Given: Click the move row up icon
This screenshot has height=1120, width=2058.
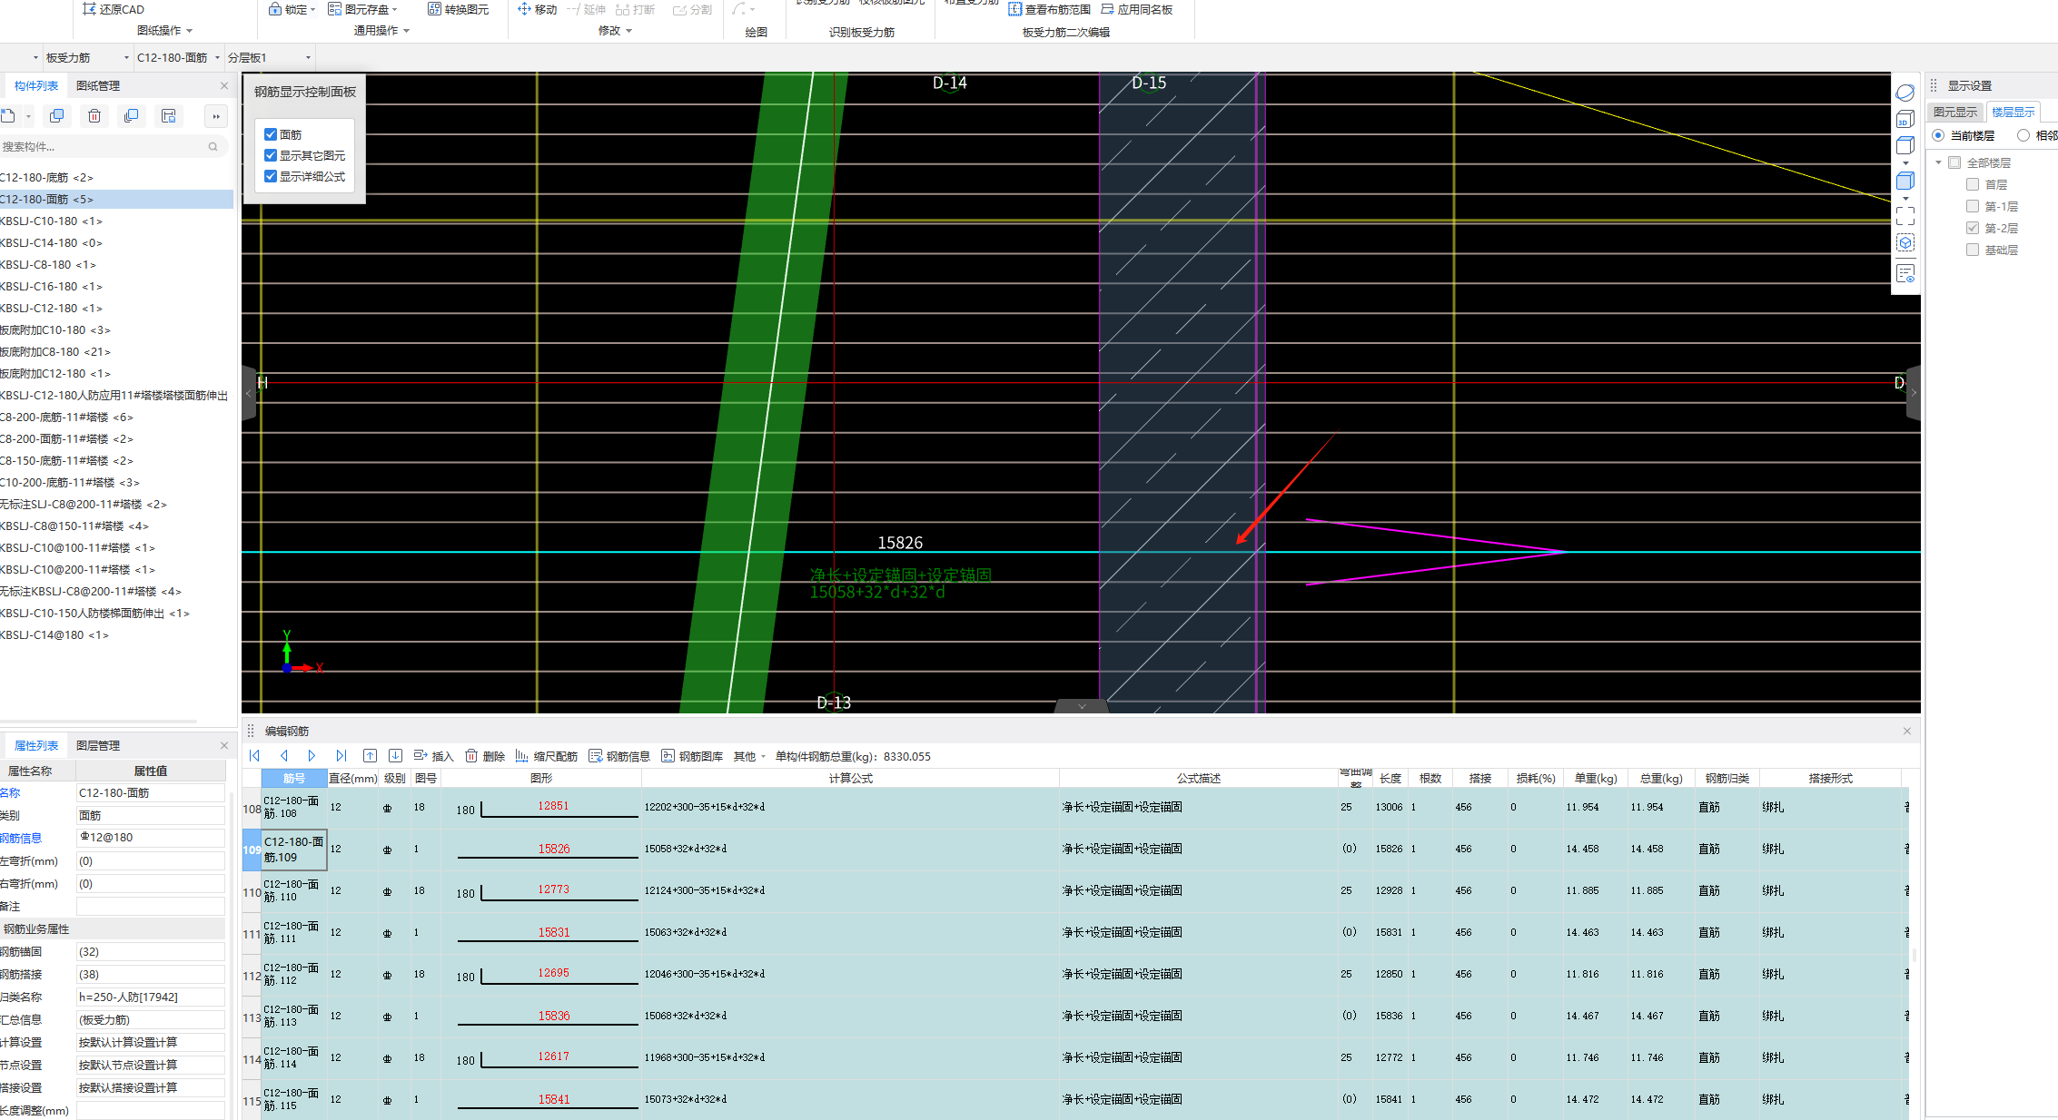Looking at the screenshot, I should pos(370,756).
